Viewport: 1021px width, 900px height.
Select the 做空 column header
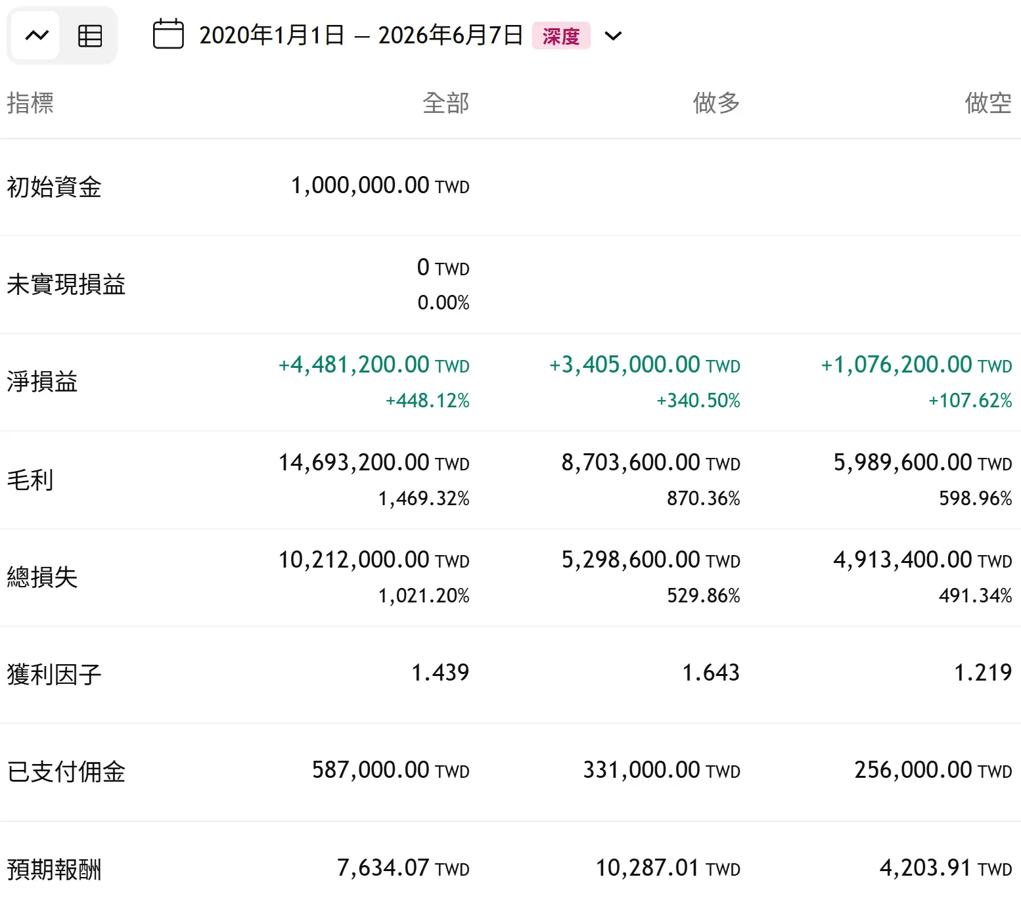(x=988, y=103)
